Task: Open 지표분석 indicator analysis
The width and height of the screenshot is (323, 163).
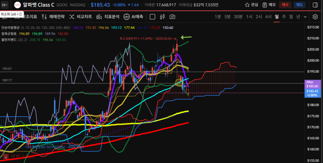Action: (108, 17)
